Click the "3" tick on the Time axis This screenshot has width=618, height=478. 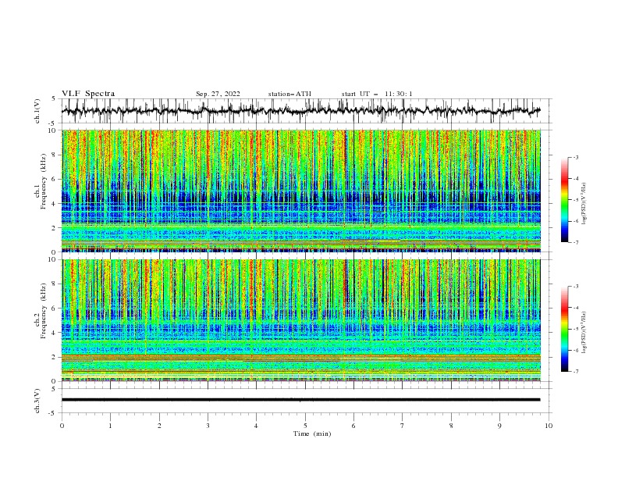click(x=208, y=426)
